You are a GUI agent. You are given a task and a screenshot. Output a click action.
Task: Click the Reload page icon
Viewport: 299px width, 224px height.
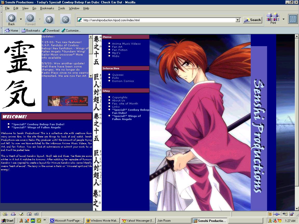(49, 19)
